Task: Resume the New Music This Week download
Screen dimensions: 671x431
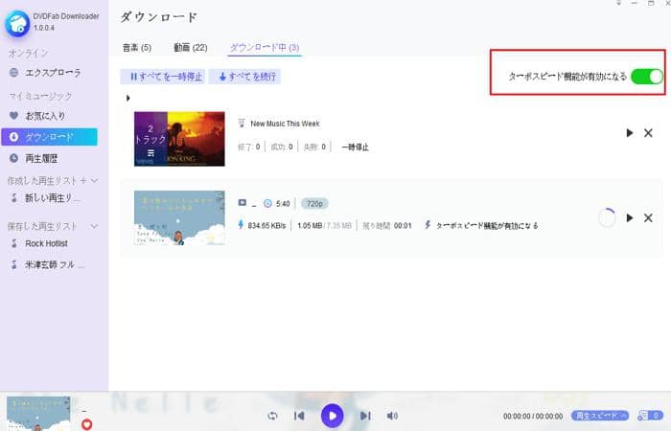Action: [629, 133]
